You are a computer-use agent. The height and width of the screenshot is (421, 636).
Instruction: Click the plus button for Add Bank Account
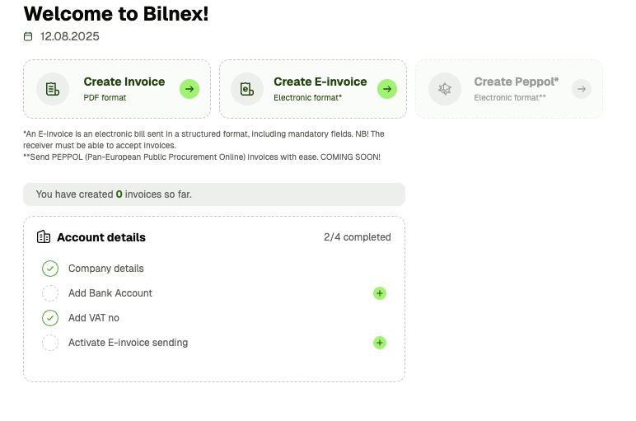pyautogui.click(x=380, y=293)
